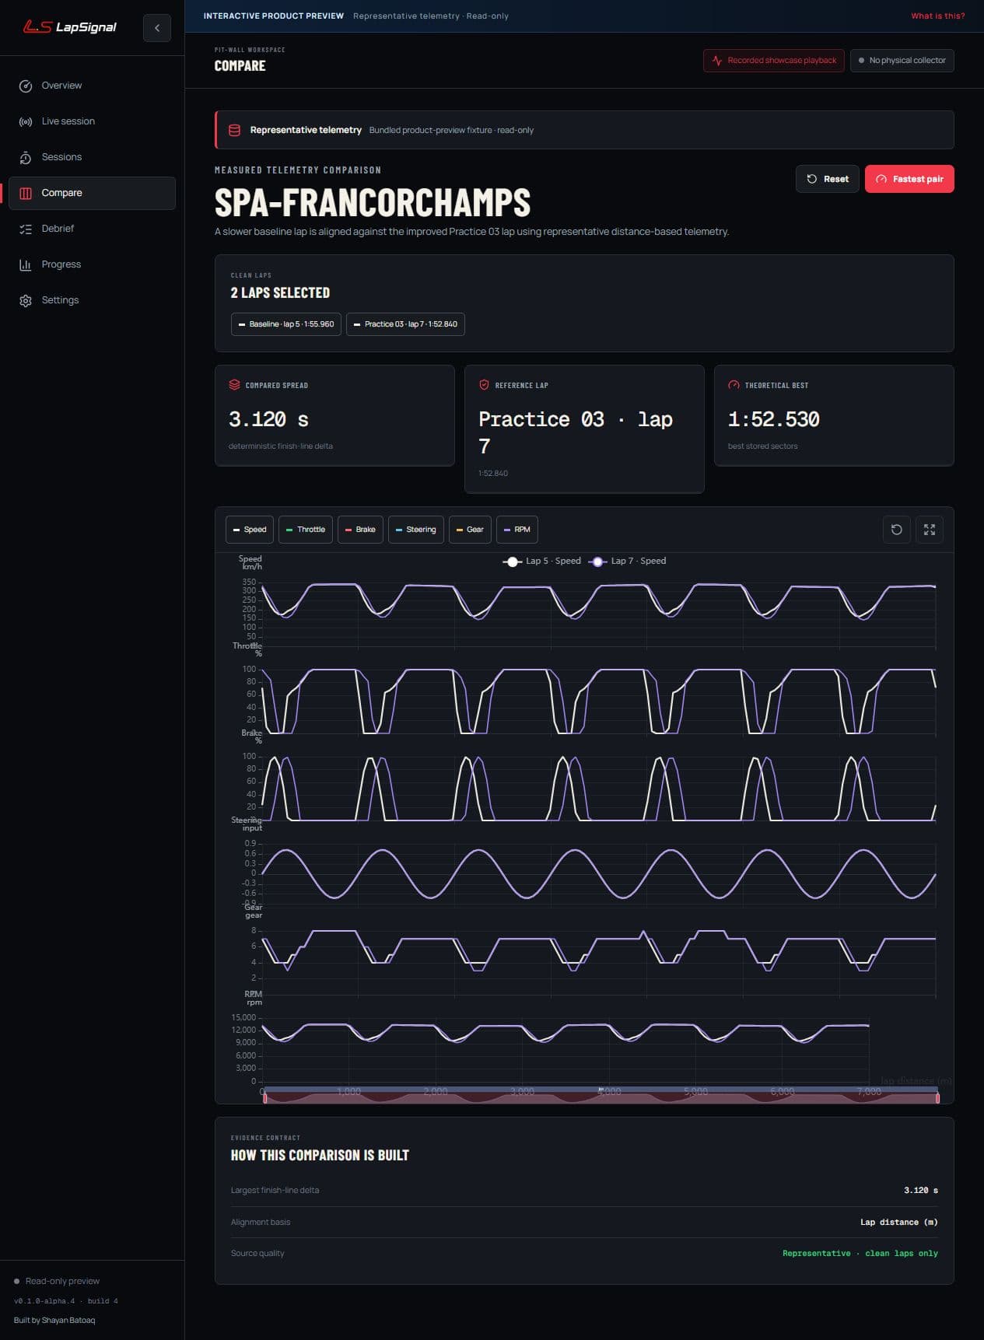Click the v0.1.0-alpha.4 build label
This screenshot has height=1340, width=984.
click(x=66, y=1301)
